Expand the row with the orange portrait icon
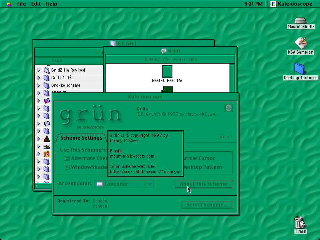The width and height of the screenshot is (320, 240). click(x=39, y=154)
